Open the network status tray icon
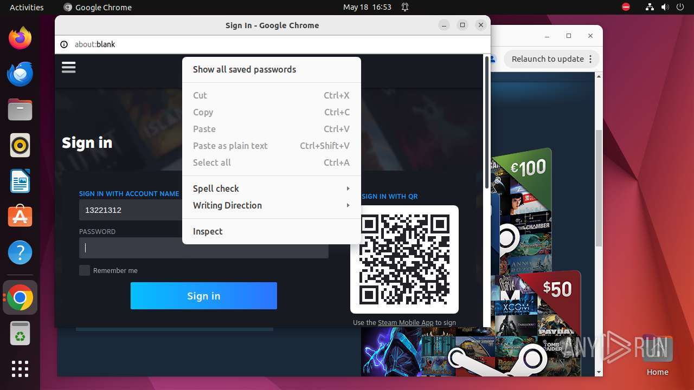The height and width of the screenshot is (390, 694). click(650, 7)
